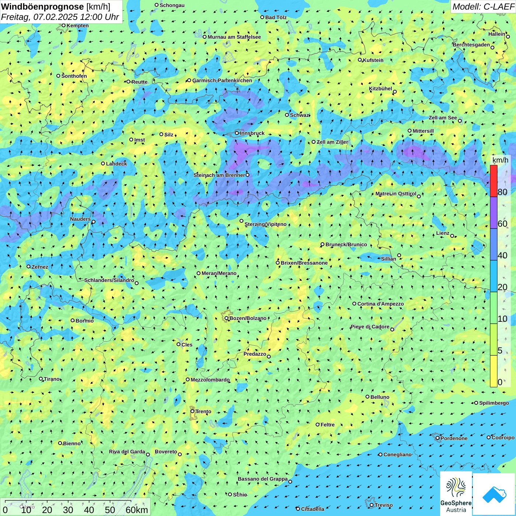Select the Schlanders/Silandro label
Screen dimensions: 516x516
109,280
